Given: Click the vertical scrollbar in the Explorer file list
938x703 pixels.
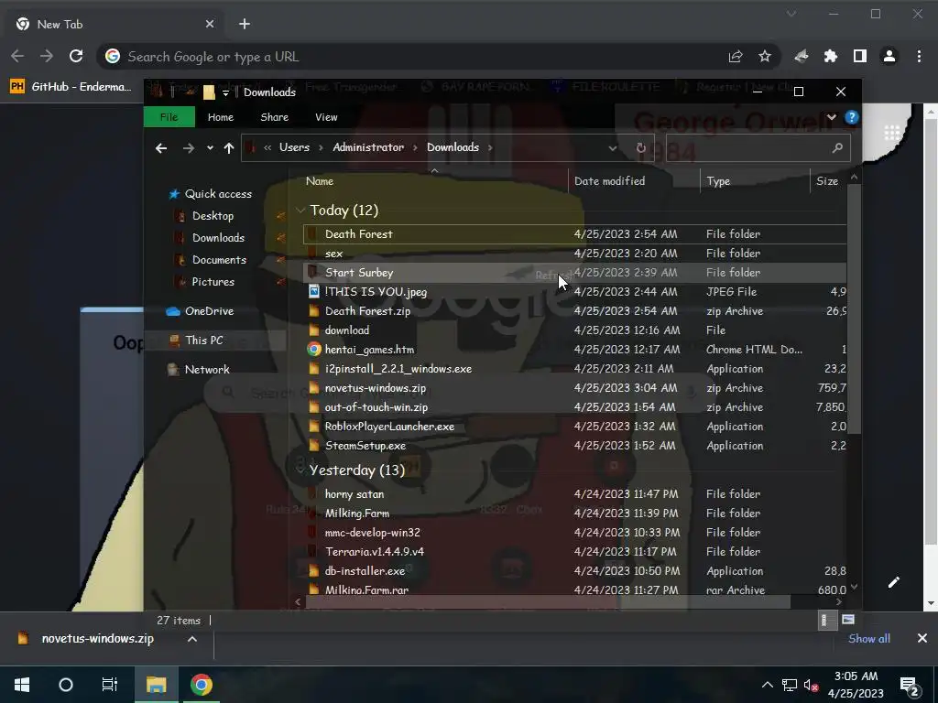Looking at the screenshot, I should [x=855, y=308].
